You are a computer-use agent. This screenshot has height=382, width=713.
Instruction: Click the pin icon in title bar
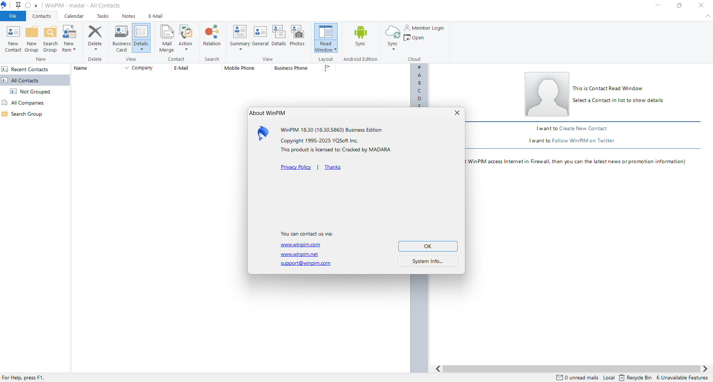(18, 5)
